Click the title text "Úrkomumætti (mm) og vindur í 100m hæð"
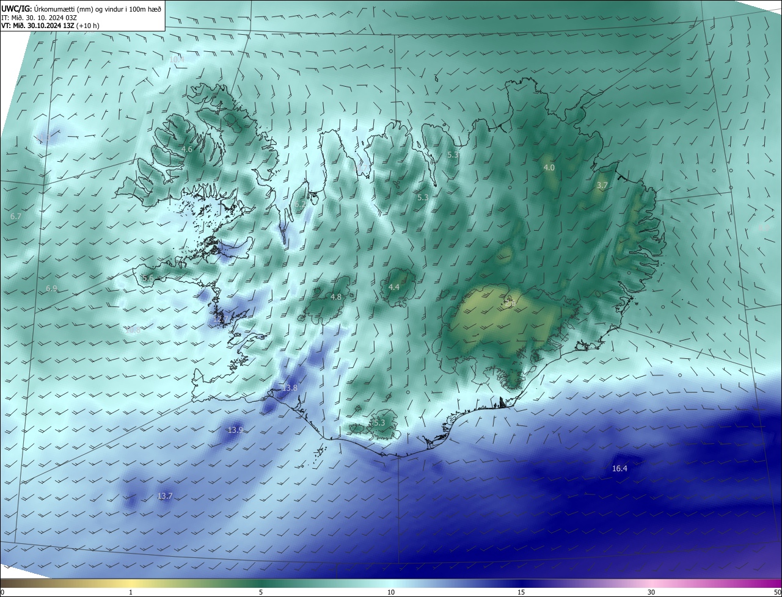 pos(98,8)
